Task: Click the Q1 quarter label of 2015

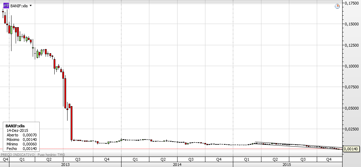Action: click(247, 159)
